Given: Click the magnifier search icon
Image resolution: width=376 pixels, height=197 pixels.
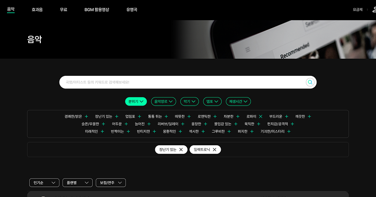Looking at the screenshot, I should click(x=310, y=82).
